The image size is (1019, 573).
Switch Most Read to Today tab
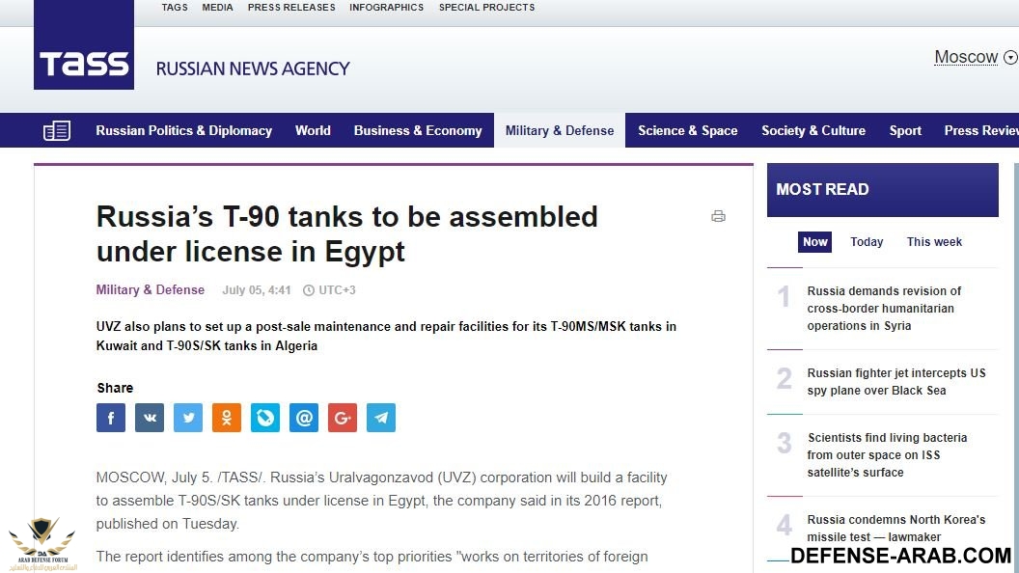[x=867, y=242]
